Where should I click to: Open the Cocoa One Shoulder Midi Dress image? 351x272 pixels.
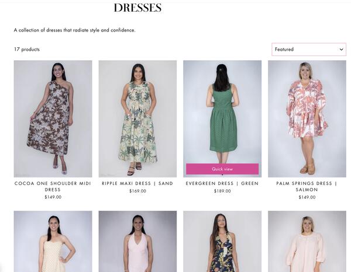(53, 119)
